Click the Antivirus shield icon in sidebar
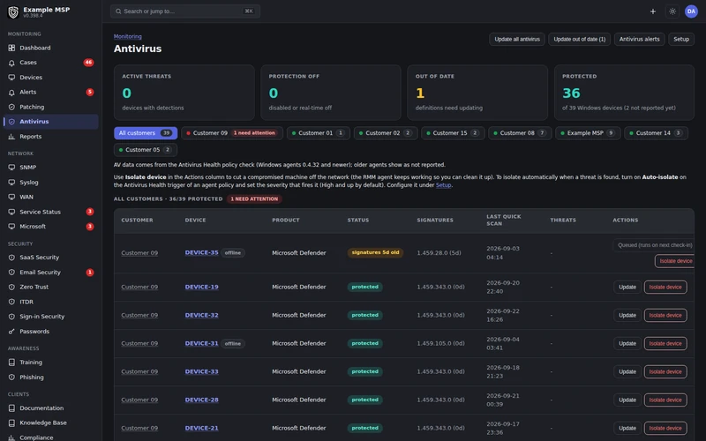706x441 pixels. click(x=11, y=122)
